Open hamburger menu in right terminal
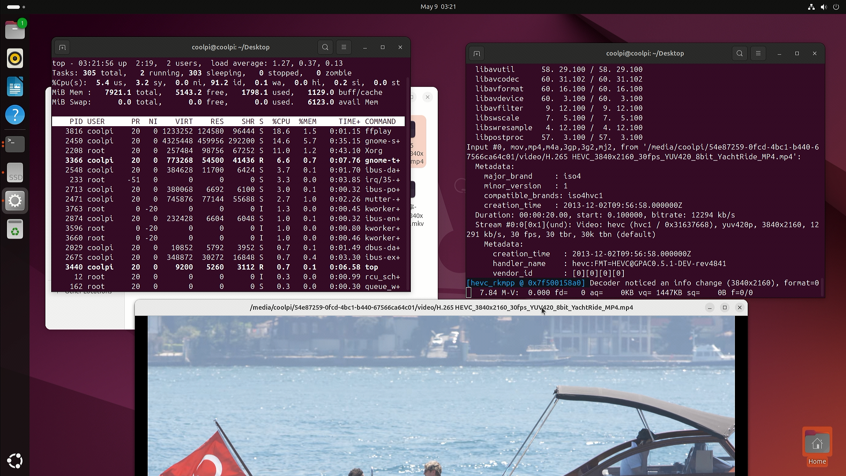846x476 pixels. 758,53
